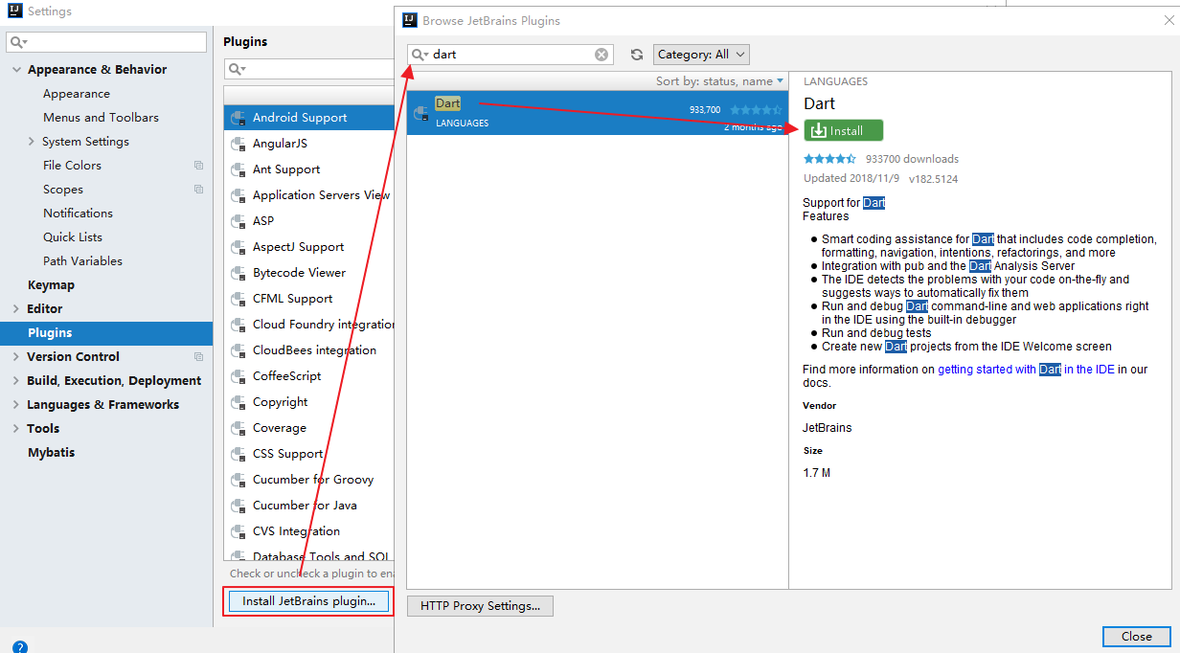Screen dimensions: 1180x653
Task: Click the Cloud Foundry integration plugin icon
Action: (x=238, y=325)
